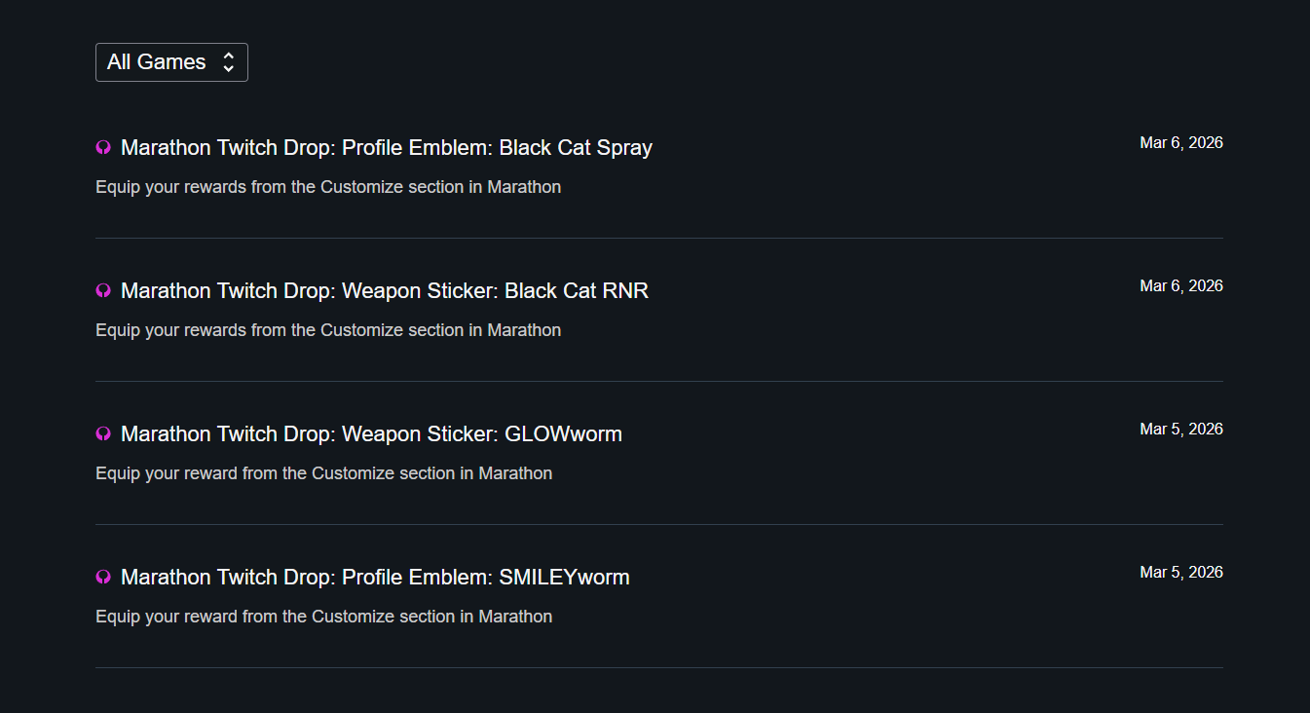Click the Mar 6, 2026 date for Black Cat RNR
This screenshot has width=1310, height=713.
pyautogui.click(x=1180, y=286)
